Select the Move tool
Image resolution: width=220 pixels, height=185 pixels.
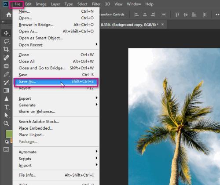click(x=6, y=33)
